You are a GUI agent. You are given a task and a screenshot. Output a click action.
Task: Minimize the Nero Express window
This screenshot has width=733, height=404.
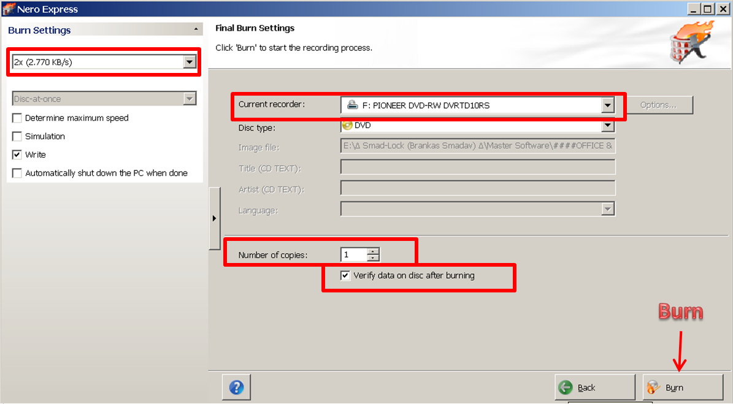[693, 9]
